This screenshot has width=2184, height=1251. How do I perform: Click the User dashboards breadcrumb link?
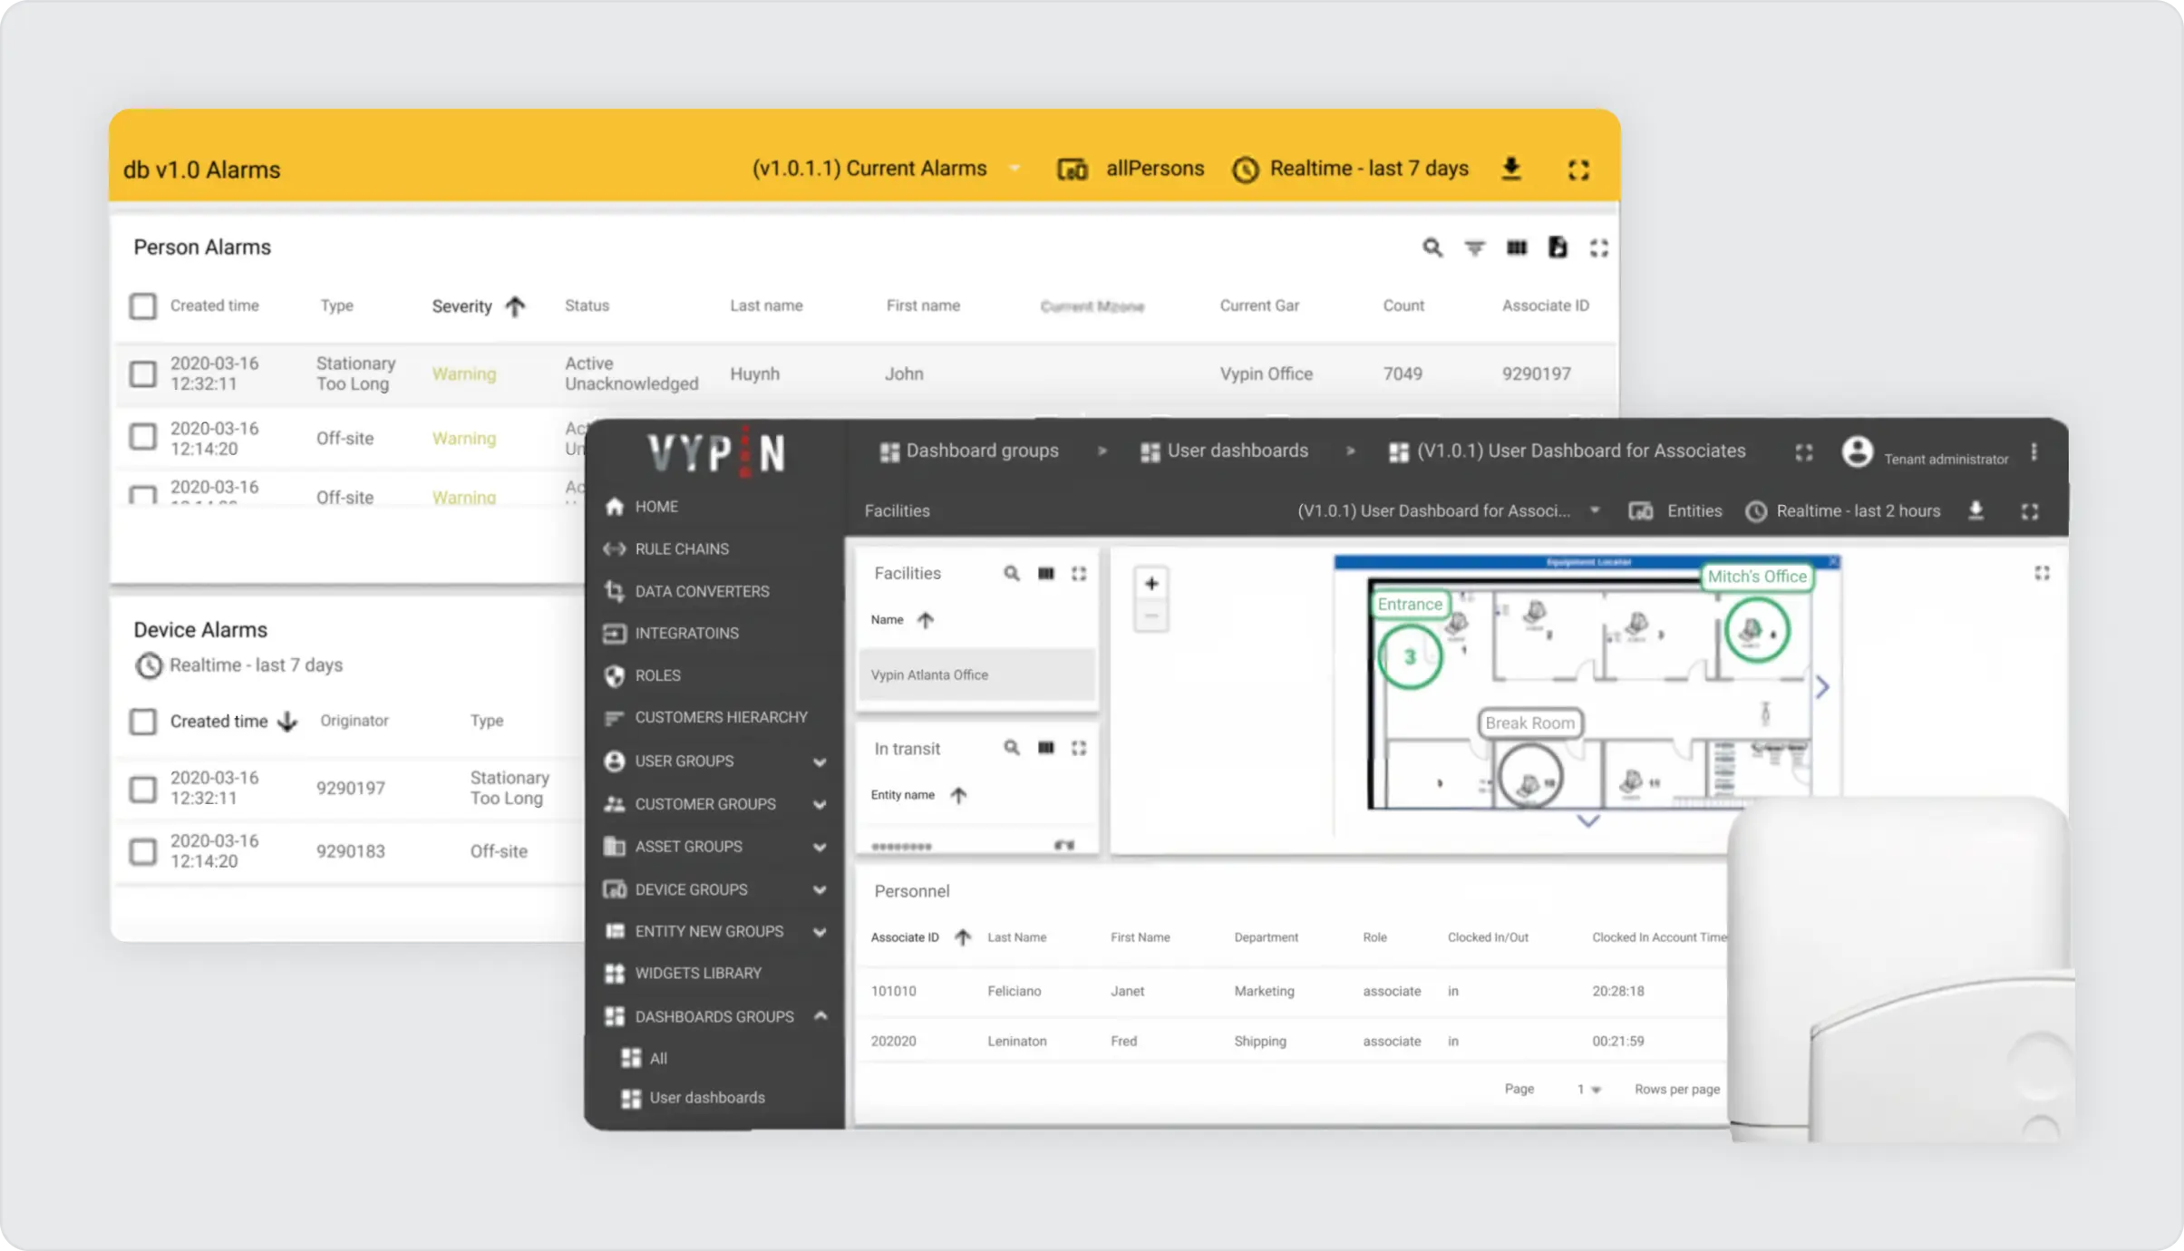tap(1237, 451)
